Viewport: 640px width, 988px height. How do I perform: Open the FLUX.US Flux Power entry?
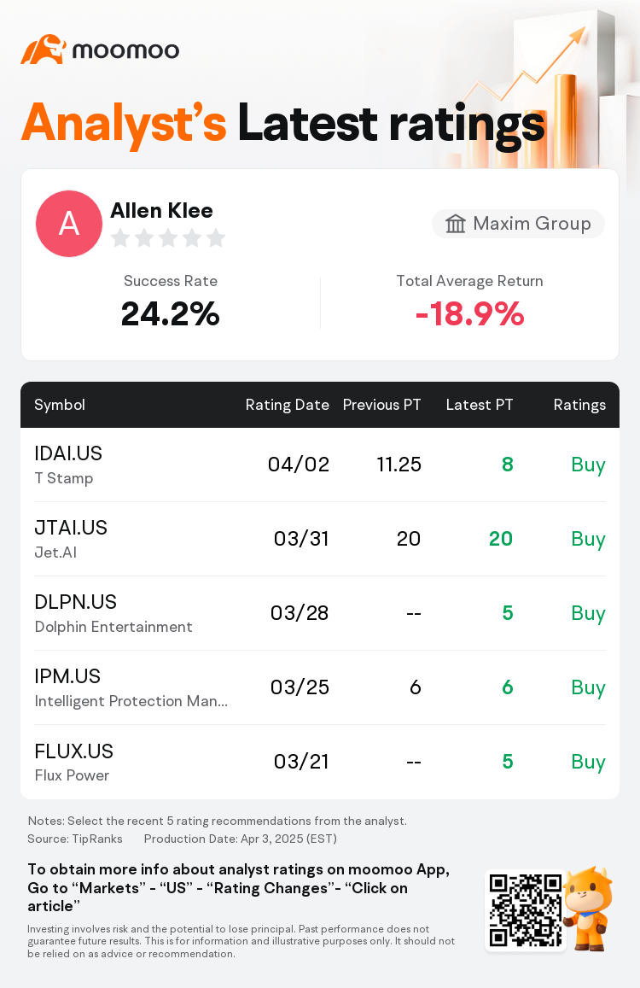coord(320,762)
